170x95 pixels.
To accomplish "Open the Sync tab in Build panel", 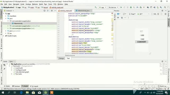I will (11, 61).
